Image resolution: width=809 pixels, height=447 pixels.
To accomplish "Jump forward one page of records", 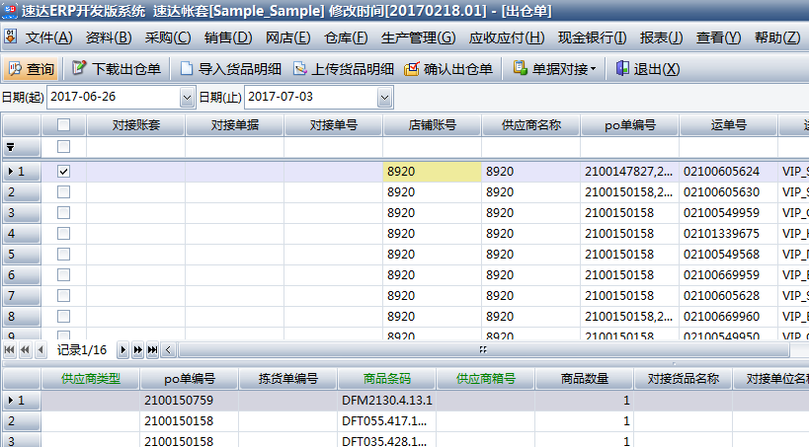I will [137, 350].
